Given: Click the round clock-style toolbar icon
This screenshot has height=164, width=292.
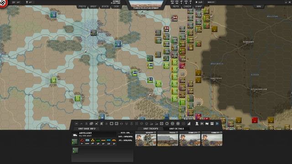Looking at the screenshot, I should tap(167, 123).
